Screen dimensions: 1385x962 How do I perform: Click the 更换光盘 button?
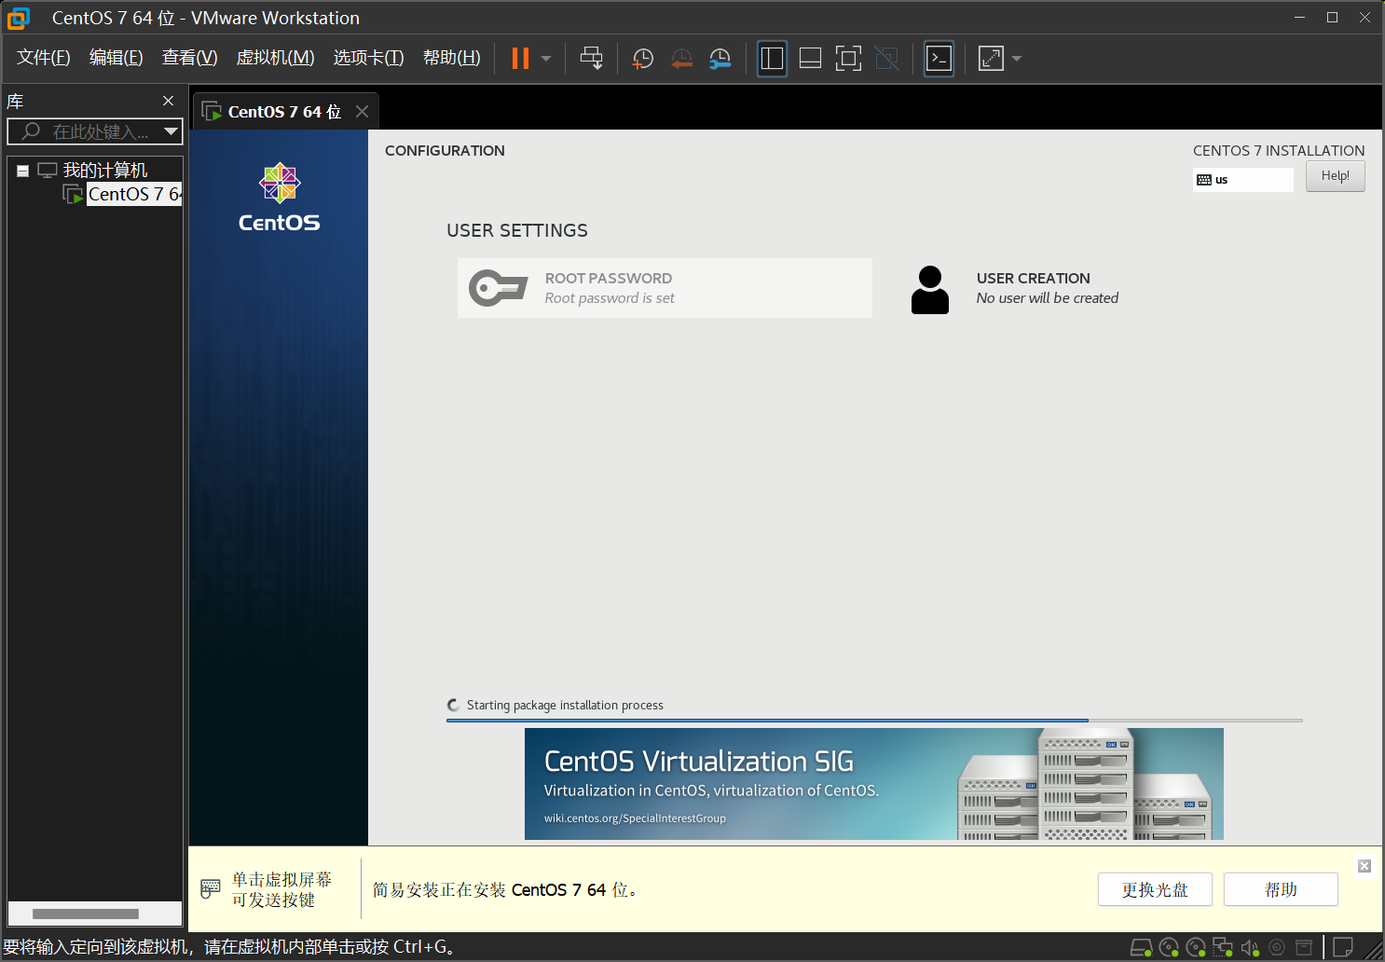pos(1155,889)
